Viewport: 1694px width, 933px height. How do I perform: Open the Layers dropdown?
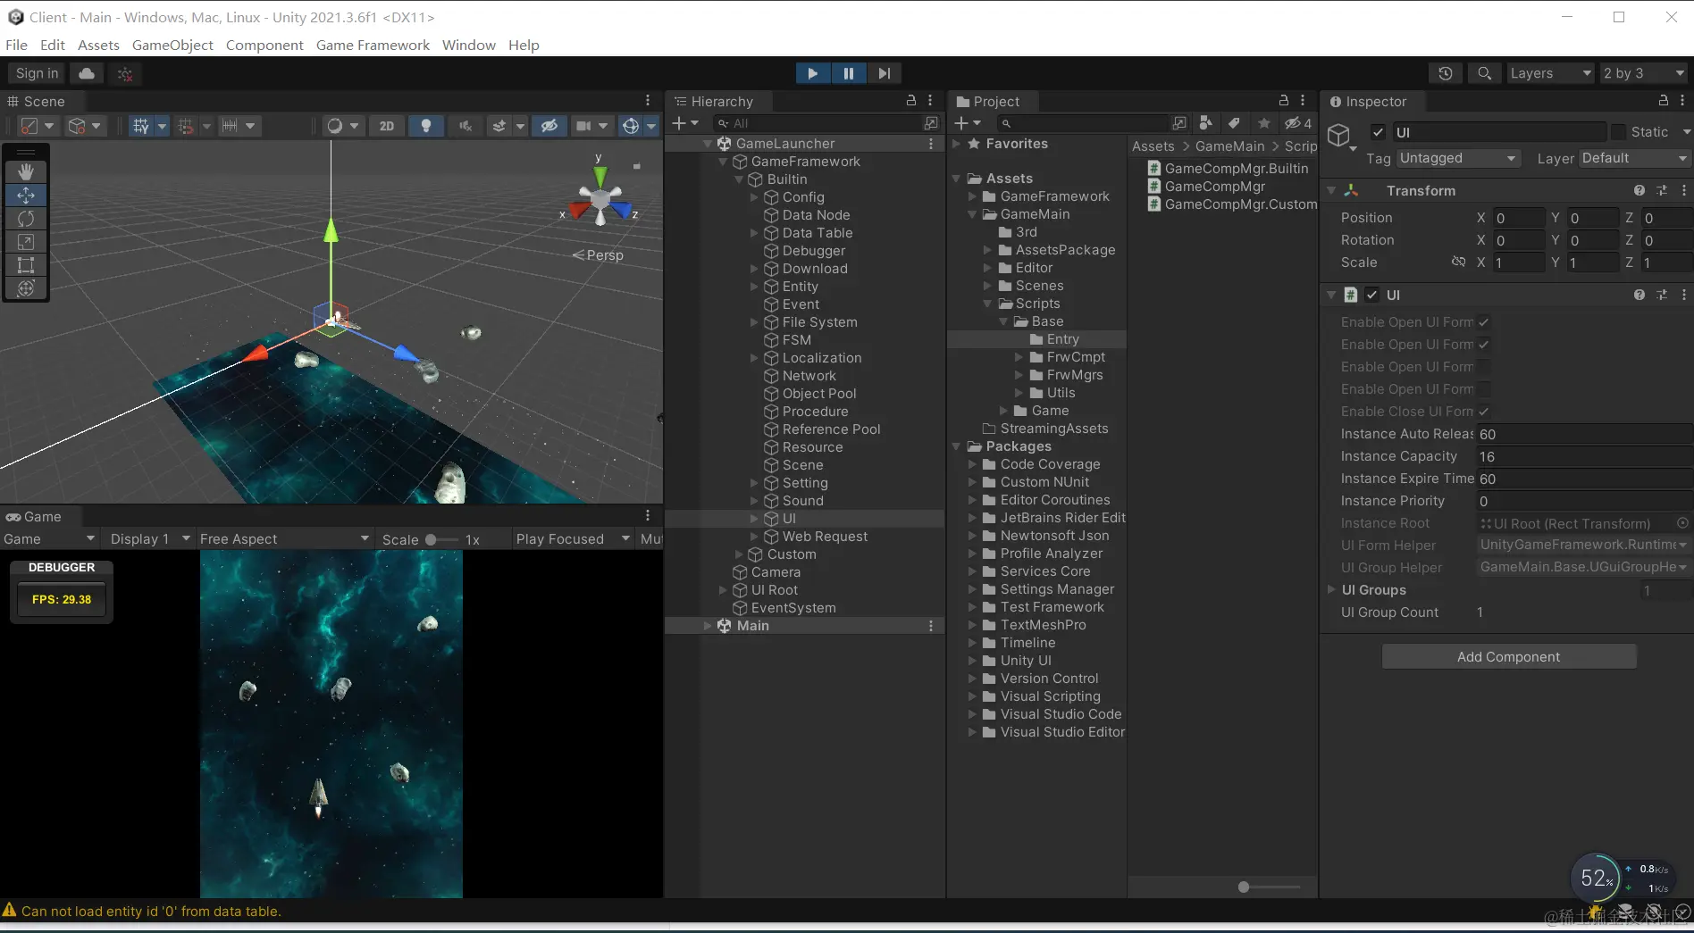1550,73
